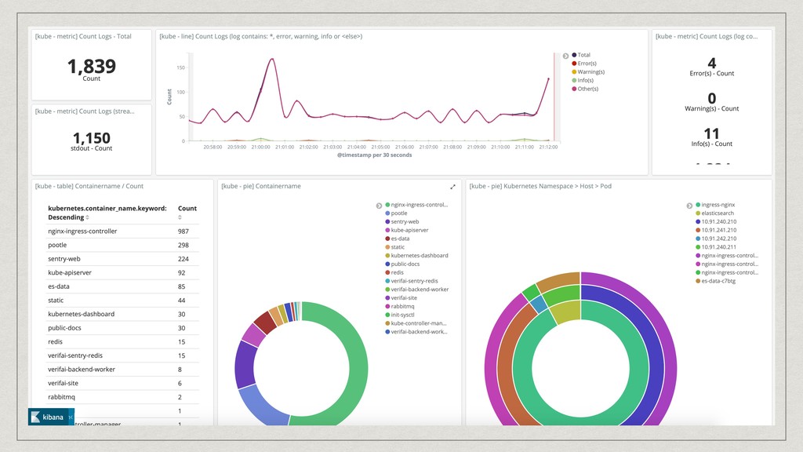Select the pootle table row
Viewport: 803px width, 452px height.
tap(122, 245)
